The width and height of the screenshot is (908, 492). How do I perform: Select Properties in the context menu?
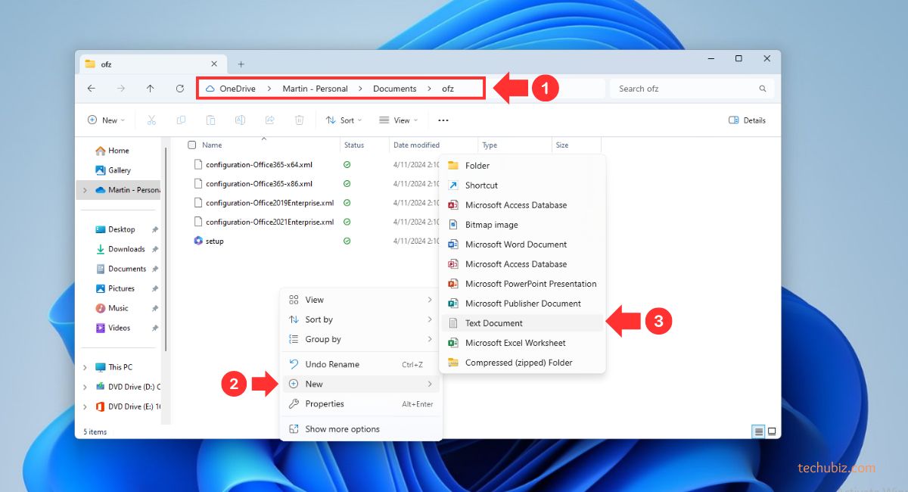tap(361, 403)
